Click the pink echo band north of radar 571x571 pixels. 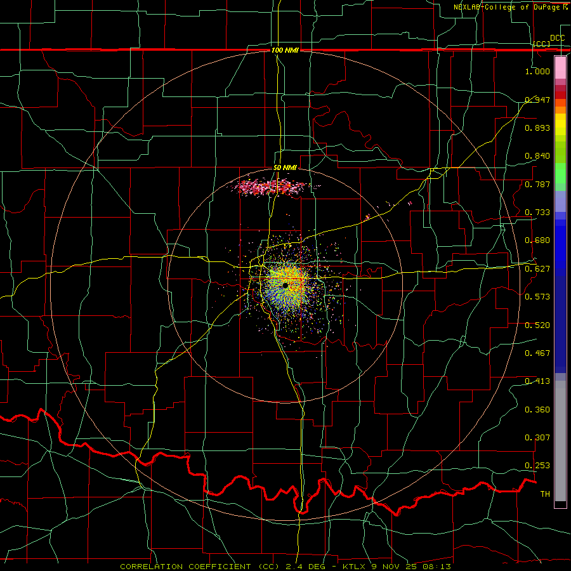coord(273,187)
